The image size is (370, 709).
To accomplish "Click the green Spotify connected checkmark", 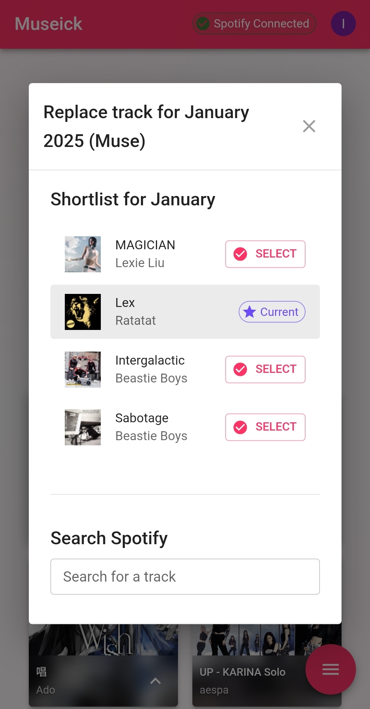I will 203,24.
